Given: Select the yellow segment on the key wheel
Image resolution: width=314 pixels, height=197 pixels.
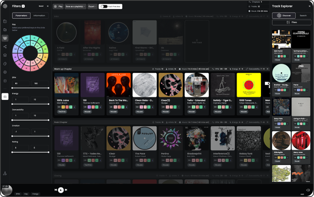Looking at the screenshot, I should (46, 57).
